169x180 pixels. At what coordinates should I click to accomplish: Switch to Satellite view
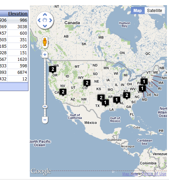155,11
